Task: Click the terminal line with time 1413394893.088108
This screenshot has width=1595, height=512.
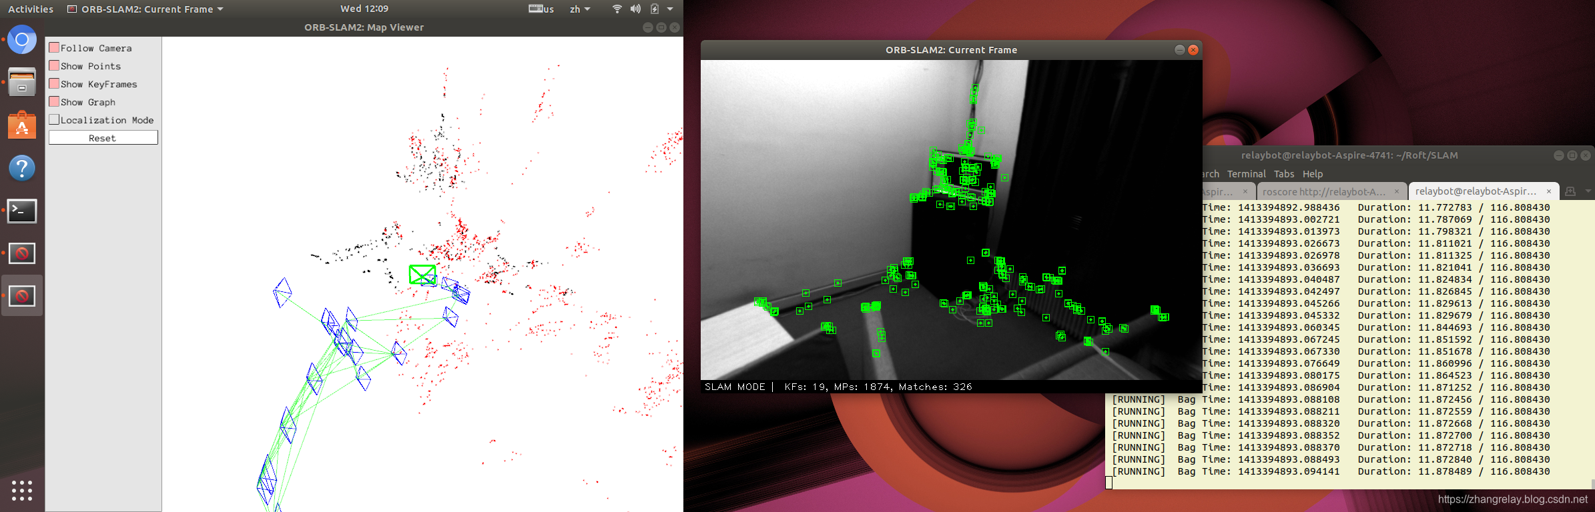Action: [1331, 399]
